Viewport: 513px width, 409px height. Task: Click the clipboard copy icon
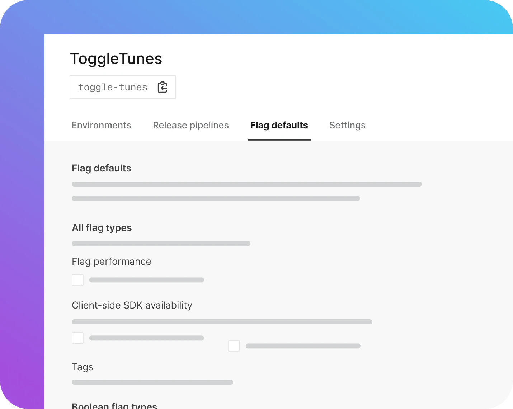click(x=162, y=87)
